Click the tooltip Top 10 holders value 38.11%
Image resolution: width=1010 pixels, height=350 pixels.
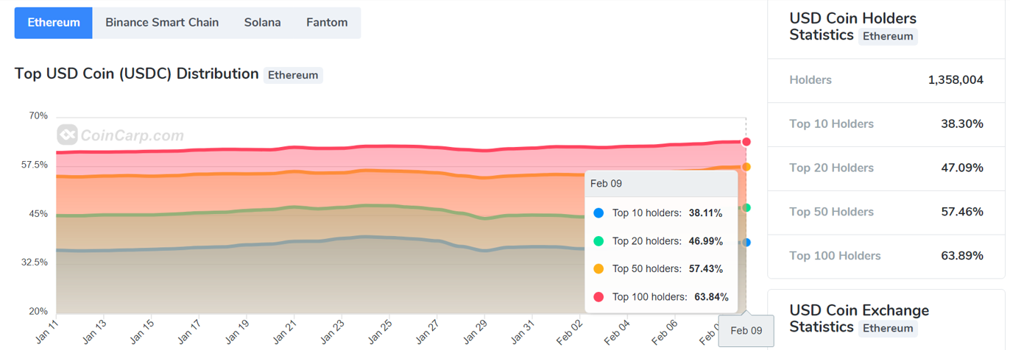[x=706, y=213]
